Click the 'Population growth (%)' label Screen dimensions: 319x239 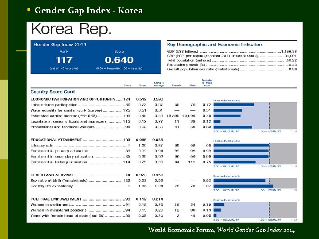tap(186, 65)
